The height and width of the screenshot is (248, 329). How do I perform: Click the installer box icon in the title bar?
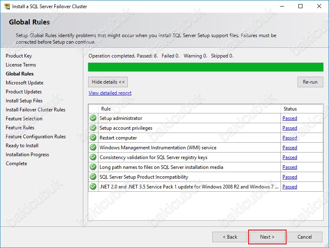pos(7,6)
